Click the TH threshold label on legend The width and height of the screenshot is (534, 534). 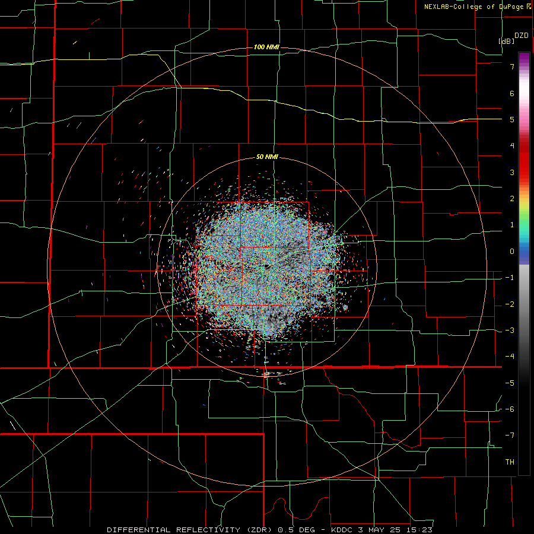(510, 462)
